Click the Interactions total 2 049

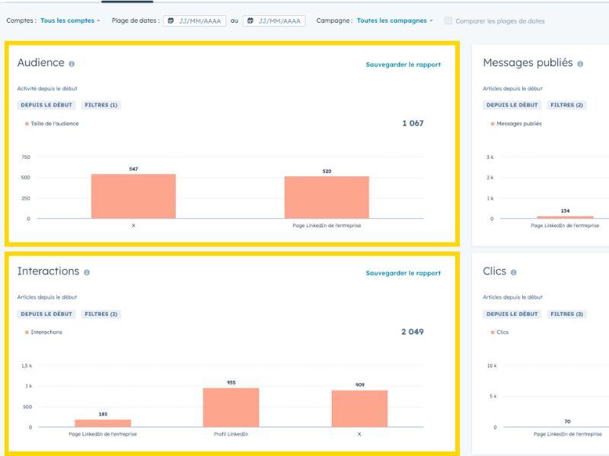click(413, 332)
